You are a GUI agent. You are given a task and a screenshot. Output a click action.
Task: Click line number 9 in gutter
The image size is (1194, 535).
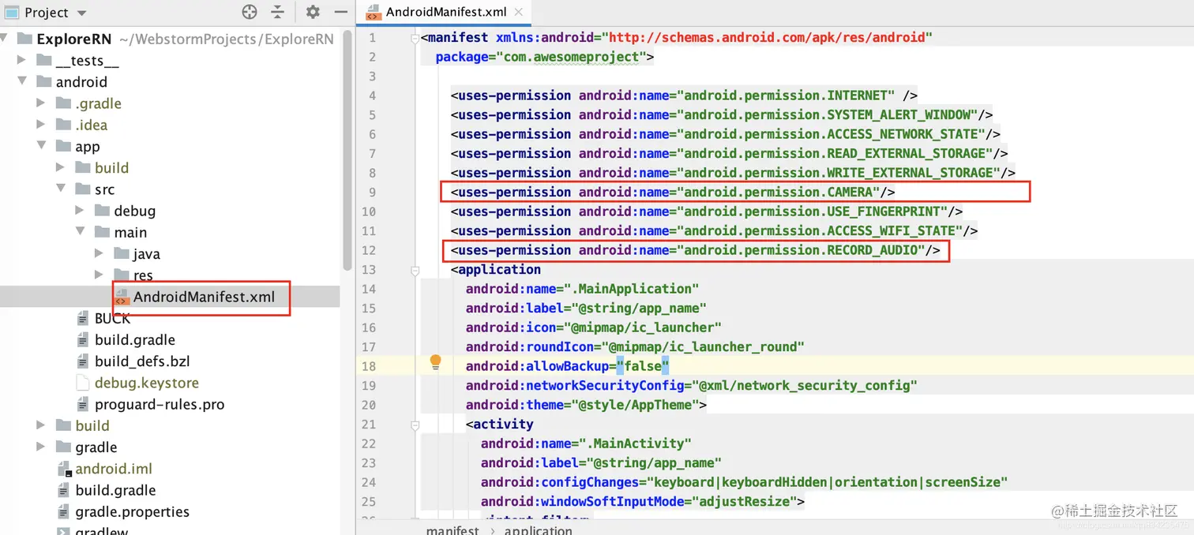(x=371, y=192)
